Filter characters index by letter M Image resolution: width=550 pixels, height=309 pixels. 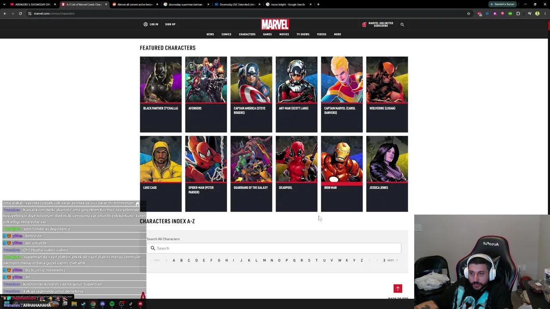click(x=264, y=261)
